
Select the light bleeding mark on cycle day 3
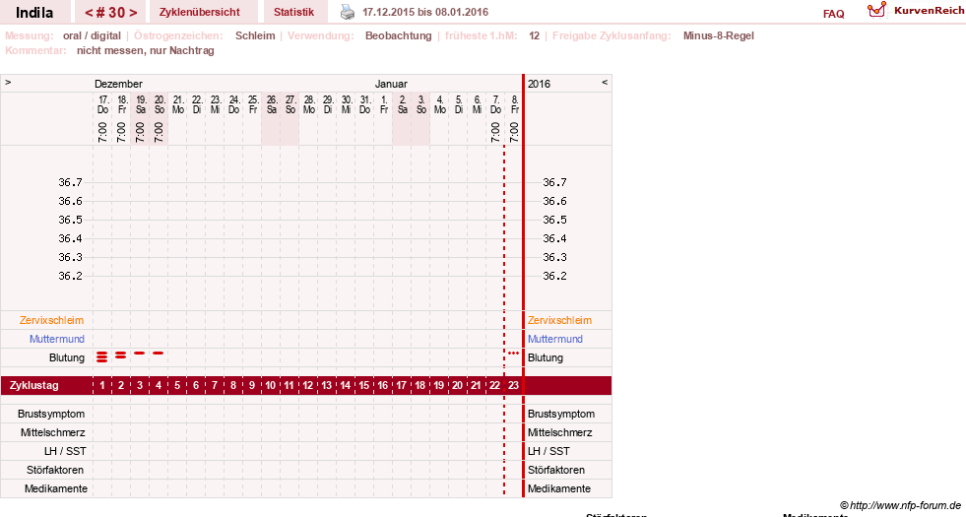(x=140, y=354)
